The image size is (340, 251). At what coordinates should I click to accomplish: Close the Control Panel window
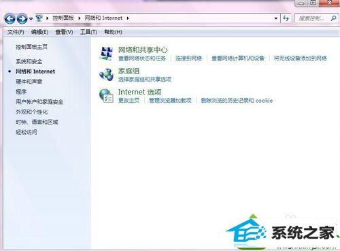329,3
